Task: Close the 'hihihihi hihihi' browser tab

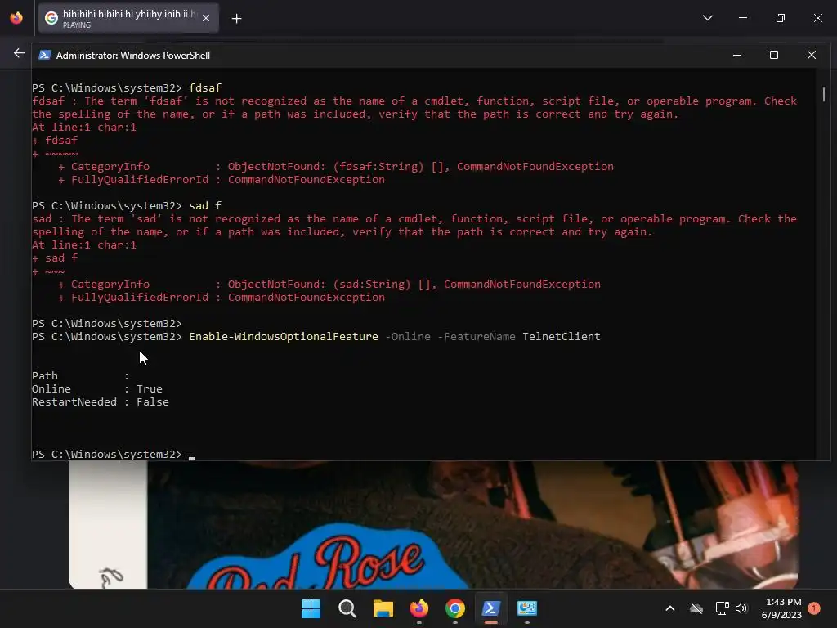Action: point(206,18)
